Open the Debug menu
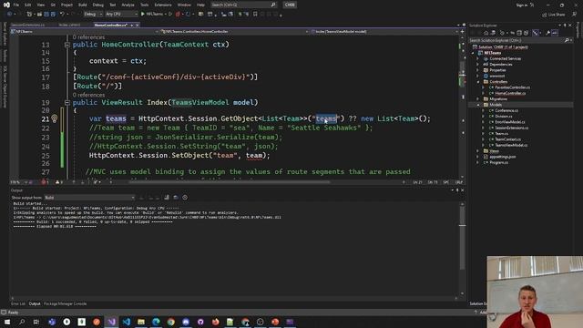Image resolution: width=583 pixels, height=328 pixels. point(97,5)
